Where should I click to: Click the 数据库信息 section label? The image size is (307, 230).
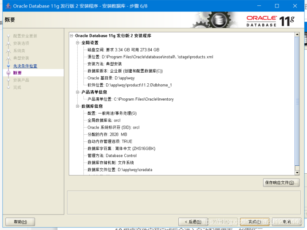coord(92,106)
